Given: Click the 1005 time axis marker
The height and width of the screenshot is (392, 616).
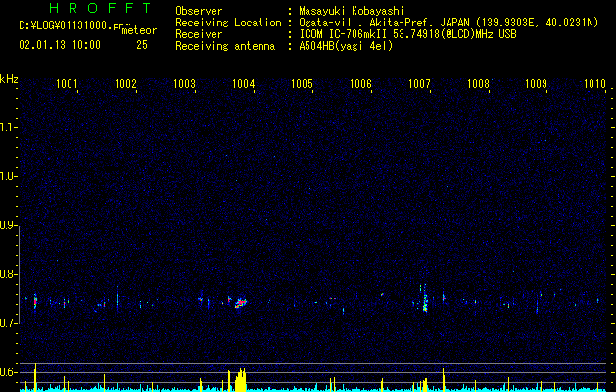Looking at the screenshot, I should [x=302, y=83].
